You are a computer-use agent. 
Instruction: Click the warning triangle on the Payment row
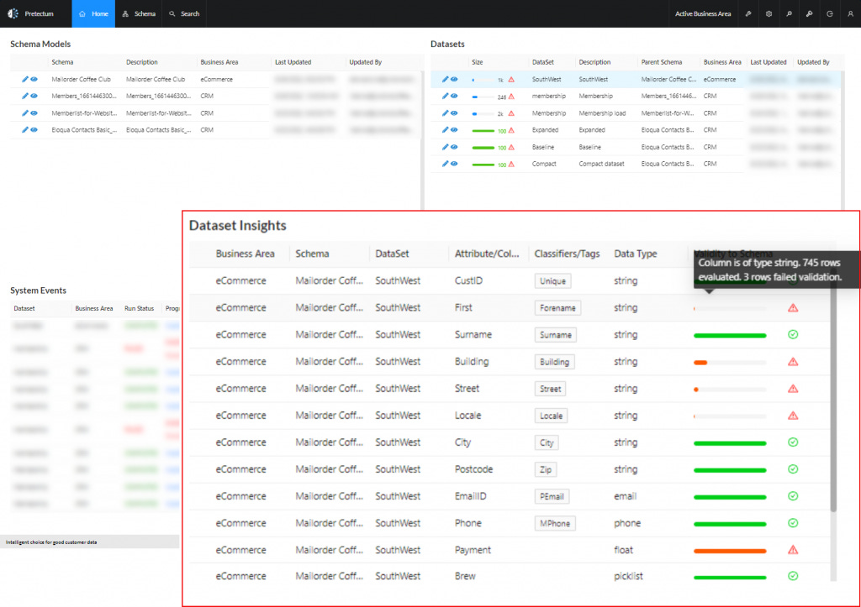point(792,550)
